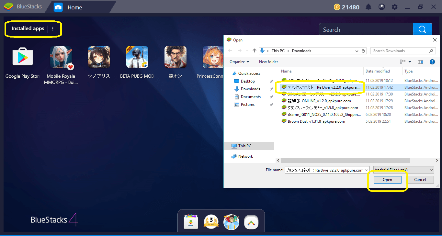Screen dimensions: 442x236
Task: Open BlueStacks settings gear
Action: pyautogui.click(x=394, y=7)
